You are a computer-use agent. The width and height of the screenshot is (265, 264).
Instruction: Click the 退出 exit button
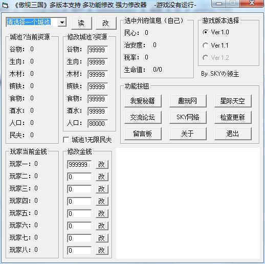pyautogui.click(x=233, y=134)
